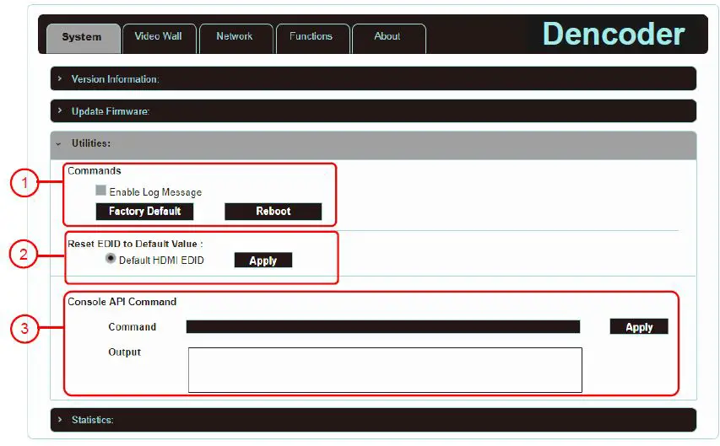Open the Video Wall tab

[x=159, y=39]
